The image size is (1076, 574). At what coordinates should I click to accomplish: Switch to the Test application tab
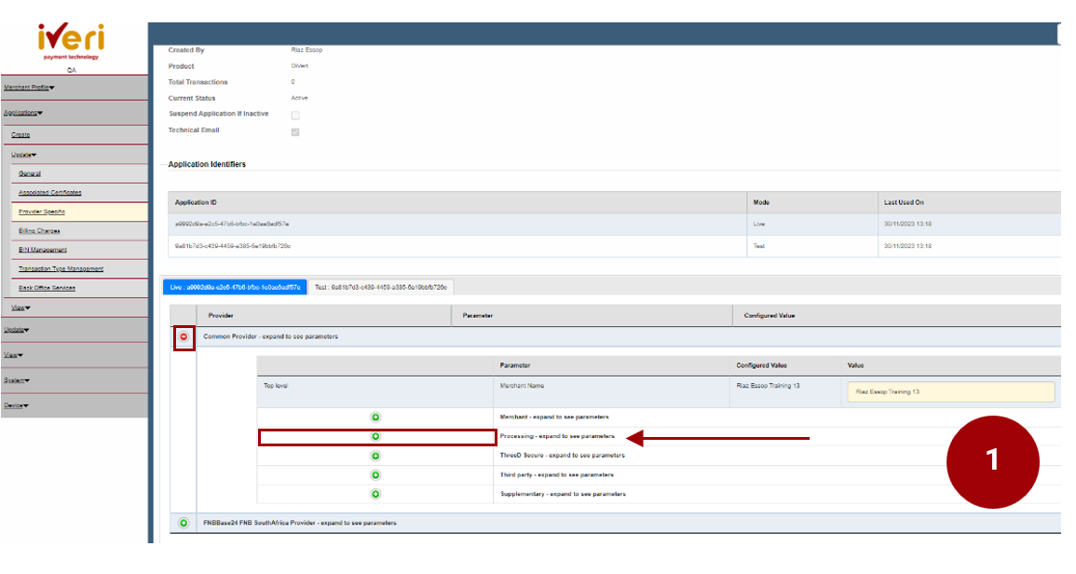point(382,287)
